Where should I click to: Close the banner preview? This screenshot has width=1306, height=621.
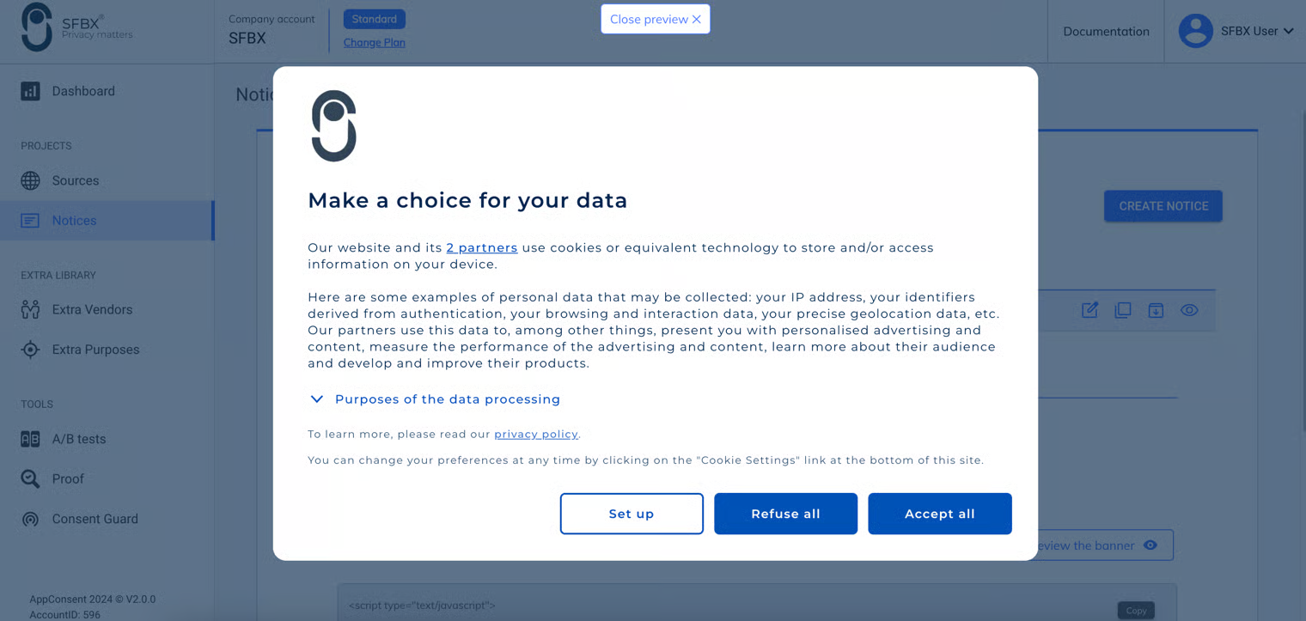point(656,19)
